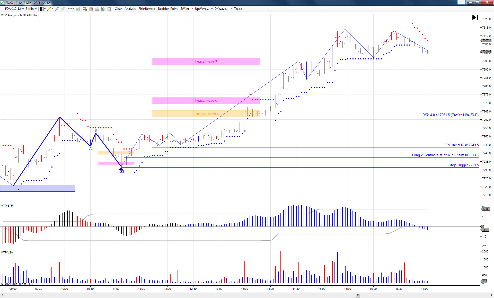The image size is (494, 298).
Task: Select the pencil drawing tools icon
Action: [49, 9]
